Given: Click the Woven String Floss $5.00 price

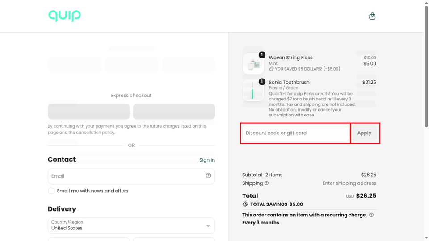Looking at the screenshot, I should coord(370,64).
